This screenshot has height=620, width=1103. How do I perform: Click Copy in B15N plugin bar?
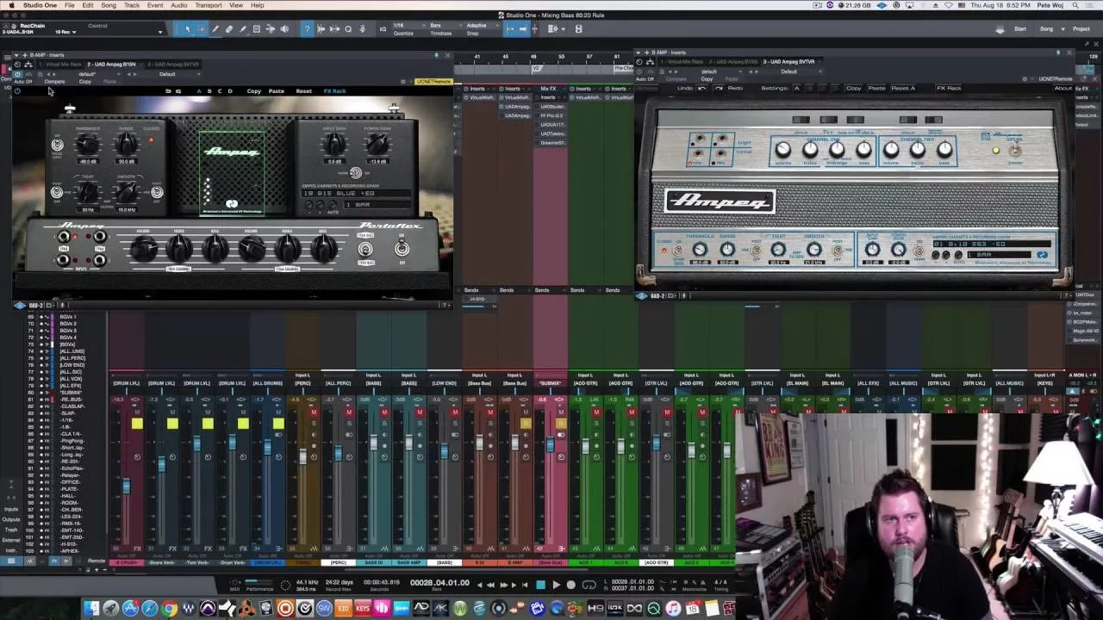click(x=254, y=91)
